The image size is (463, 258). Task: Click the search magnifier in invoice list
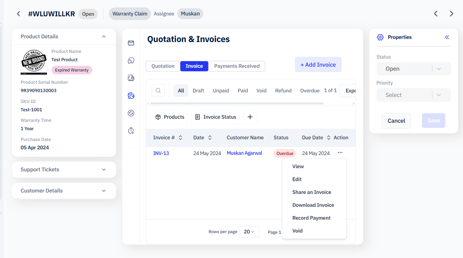click(x=158, y=91)
